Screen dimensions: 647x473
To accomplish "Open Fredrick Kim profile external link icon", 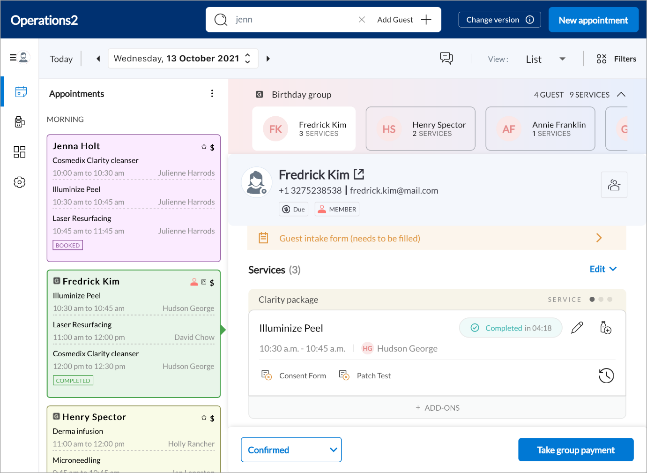I will click(359, 174).
